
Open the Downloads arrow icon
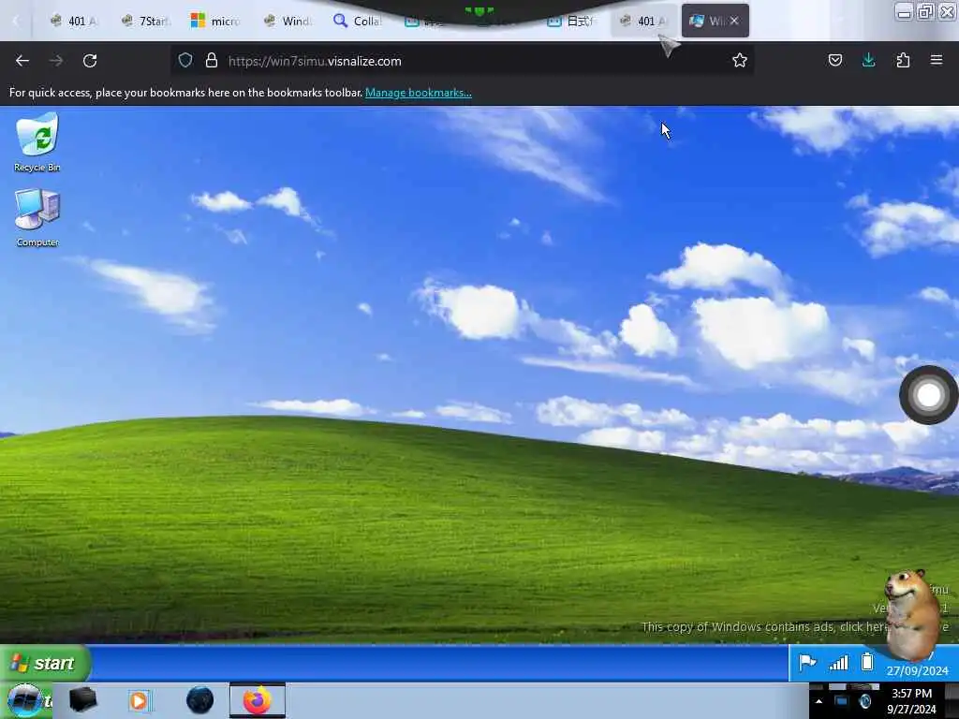pos(868,60)
